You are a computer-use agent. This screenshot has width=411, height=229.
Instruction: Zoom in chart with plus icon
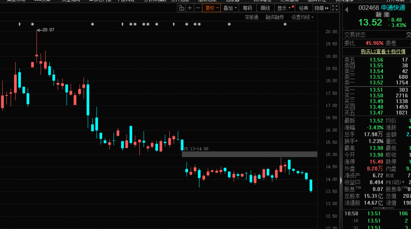[190, 8]
